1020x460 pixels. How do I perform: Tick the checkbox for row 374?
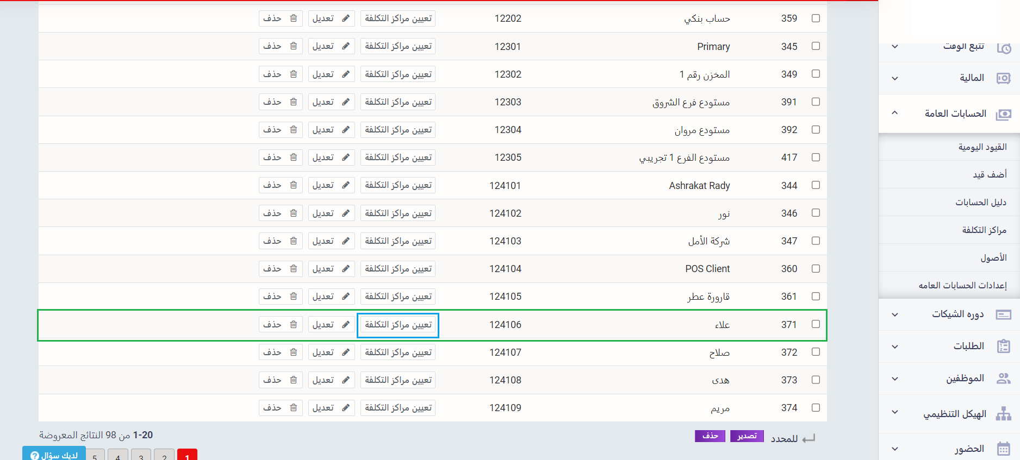(x=816, y=408)
